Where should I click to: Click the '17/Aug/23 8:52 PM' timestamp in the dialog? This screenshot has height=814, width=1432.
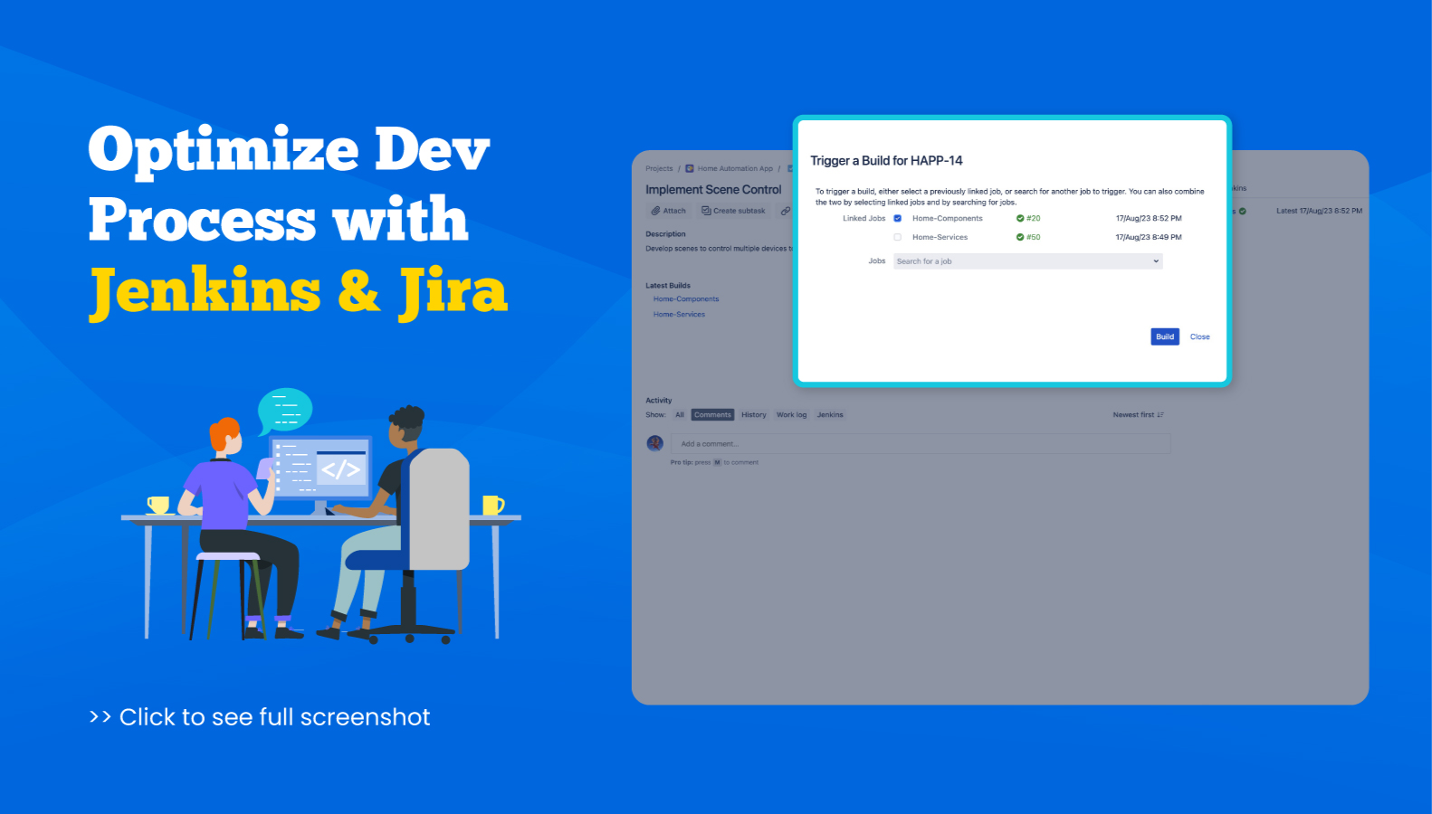coord(1149,218)
